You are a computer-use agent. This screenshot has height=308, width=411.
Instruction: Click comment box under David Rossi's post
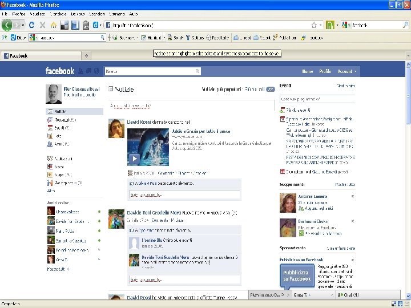184,195
